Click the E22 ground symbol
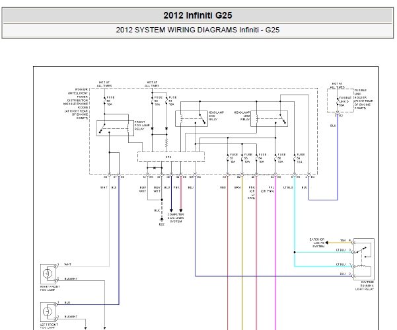The width and height of the screenshot is (397, 330). (162, 220)
